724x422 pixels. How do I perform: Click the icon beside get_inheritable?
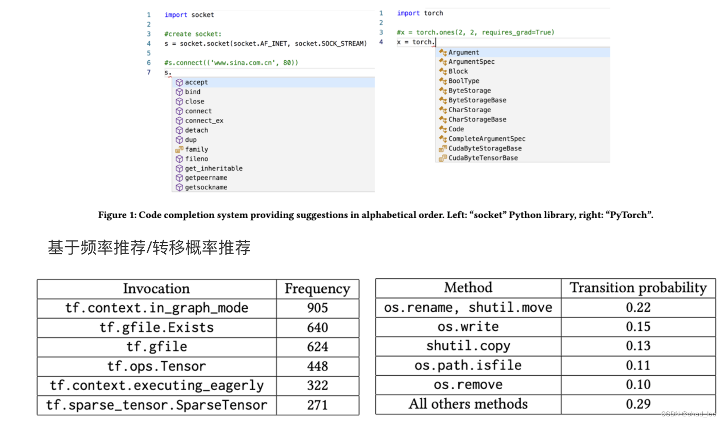click(179, 168)
